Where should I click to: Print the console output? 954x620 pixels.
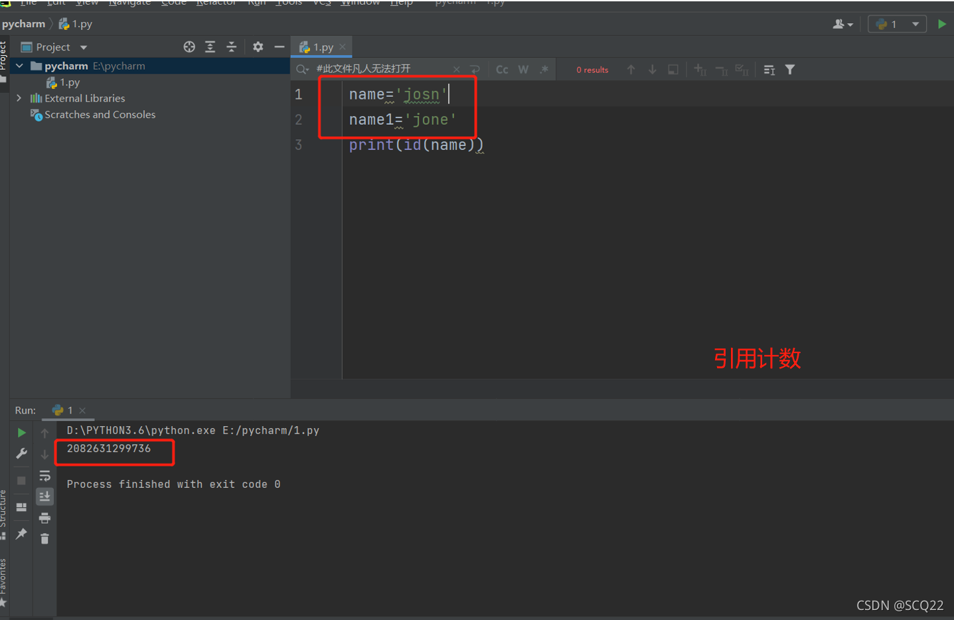coord(44,518)
